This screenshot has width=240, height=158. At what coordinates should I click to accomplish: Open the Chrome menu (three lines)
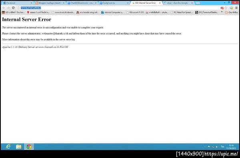tap(236, 8)
